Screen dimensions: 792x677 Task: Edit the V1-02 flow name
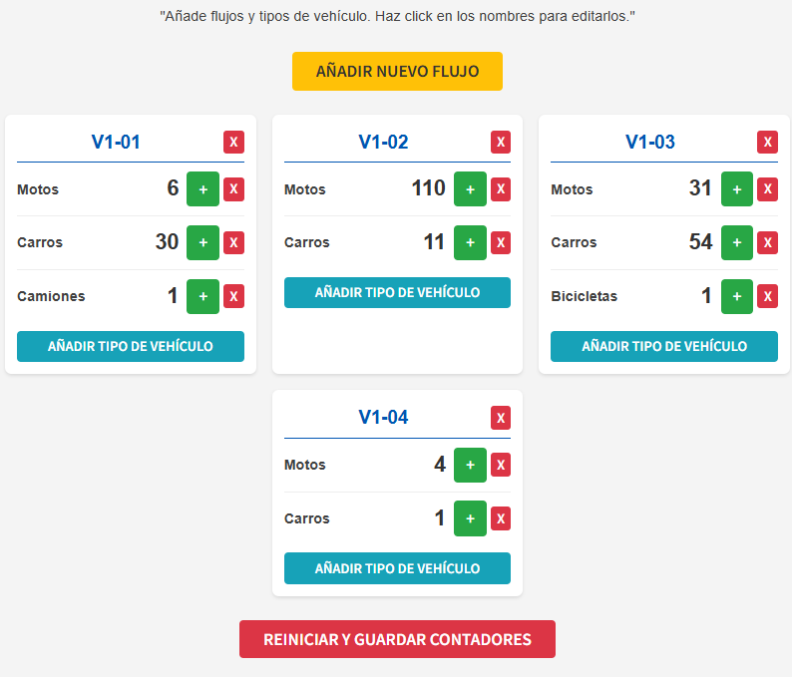[x=383, y=142]
